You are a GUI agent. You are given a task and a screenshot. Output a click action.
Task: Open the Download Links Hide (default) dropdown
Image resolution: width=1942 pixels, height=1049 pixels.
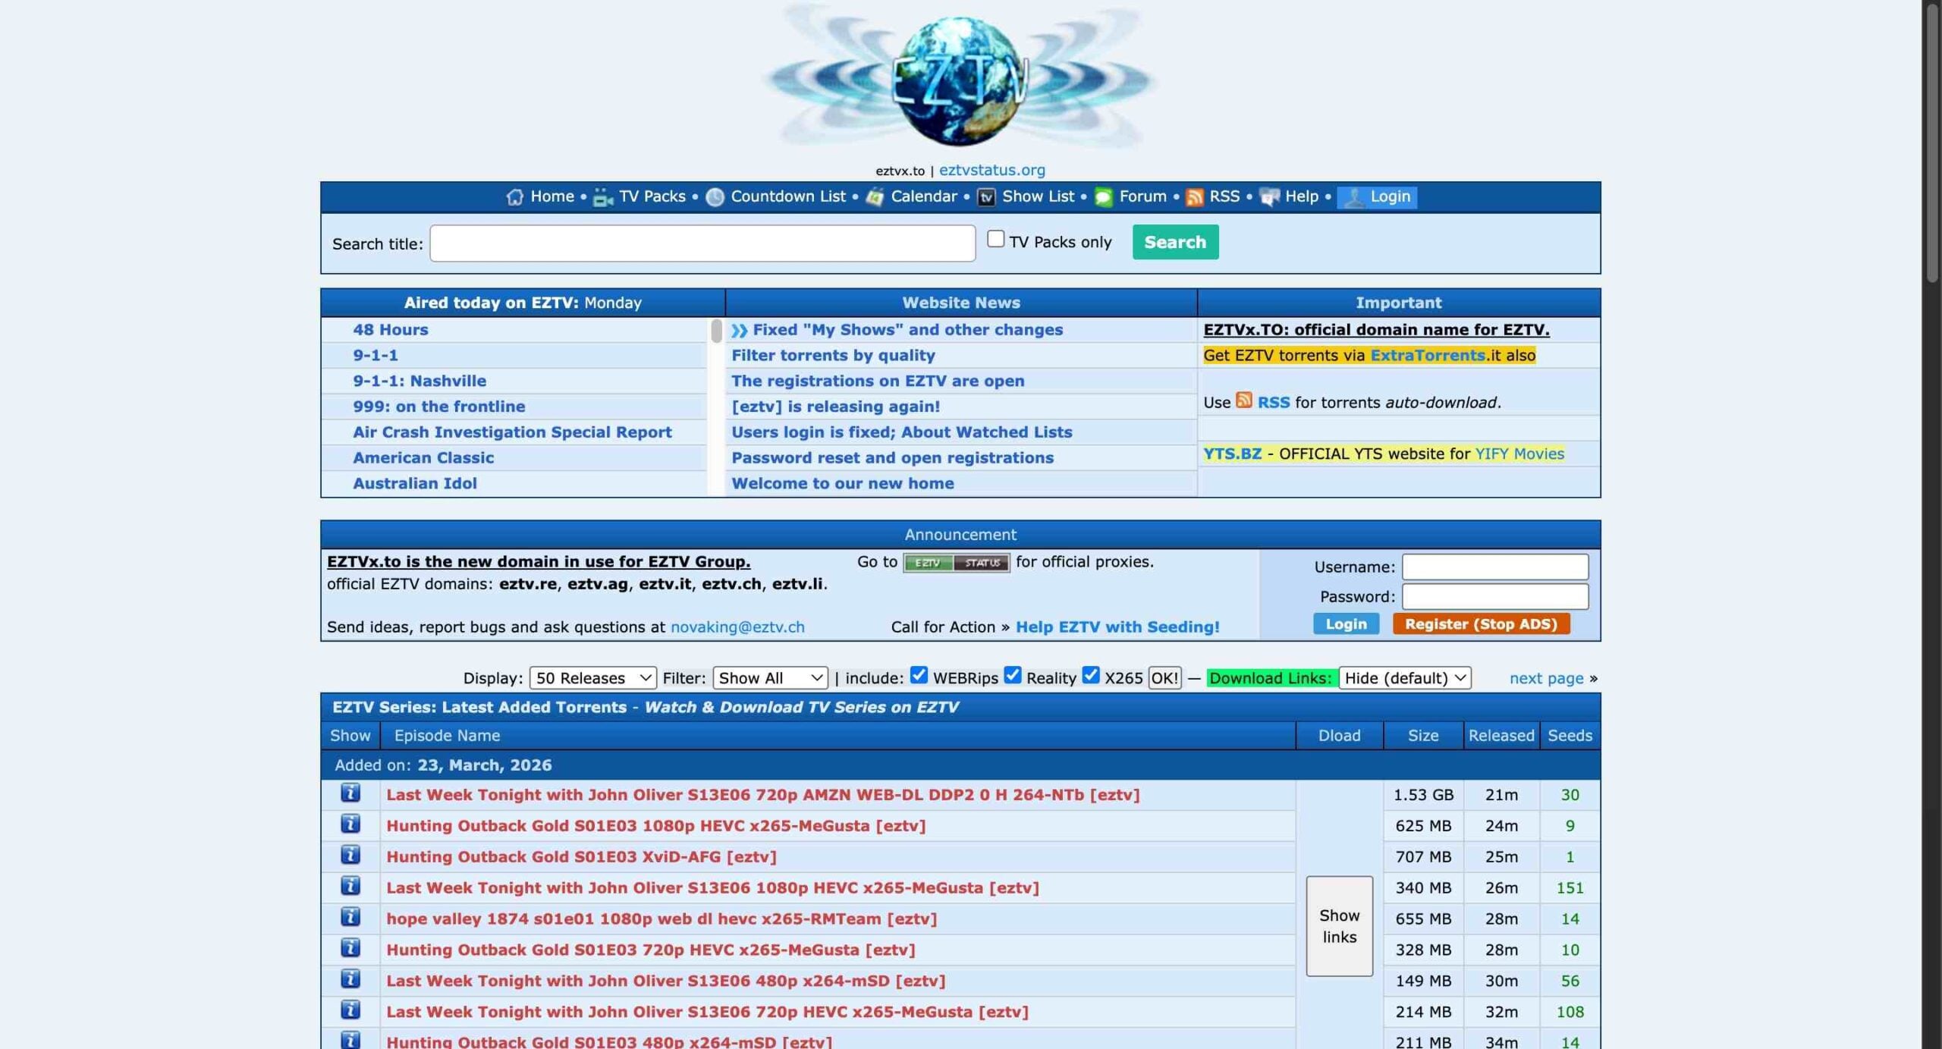(x=1405, y=678)
